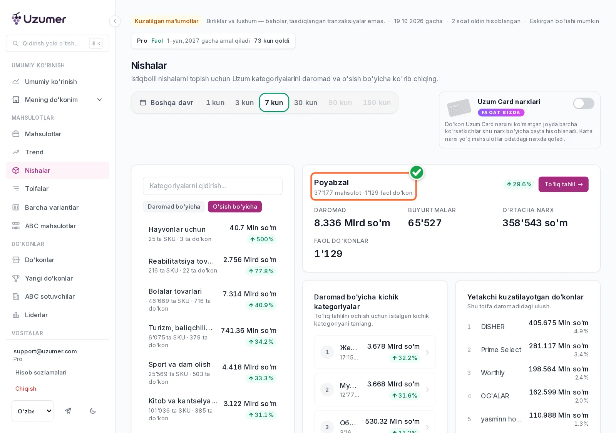Select Bolalar tovarlari category

[213, 299]
